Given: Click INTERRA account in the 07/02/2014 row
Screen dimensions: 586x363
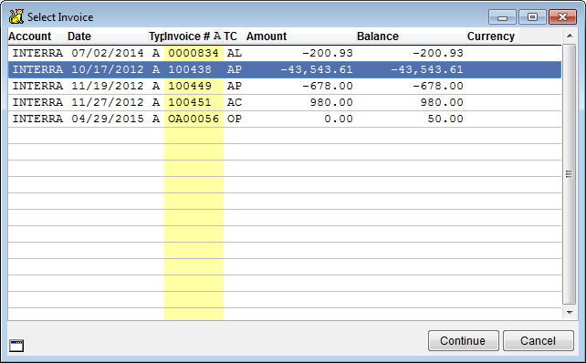Looking at the screenshot, I should tap(37, 53).
